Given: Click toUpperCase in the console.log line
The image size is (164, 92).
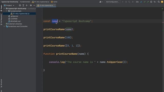Looking at the screenshot, I should pyautogui.click(x=115, y=62).
